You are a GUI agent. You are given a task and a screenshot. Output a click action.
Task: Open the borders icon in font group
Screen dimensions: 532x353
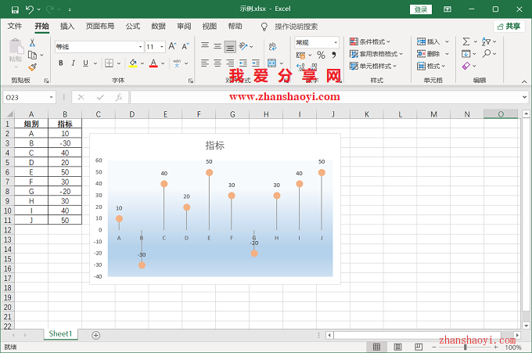pyautogui.click(x=109, y=63)
